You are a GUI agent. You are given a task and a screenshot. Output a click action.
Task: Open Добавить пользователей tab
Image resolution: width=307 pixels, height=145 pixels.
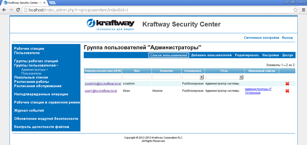pos(211,55)
